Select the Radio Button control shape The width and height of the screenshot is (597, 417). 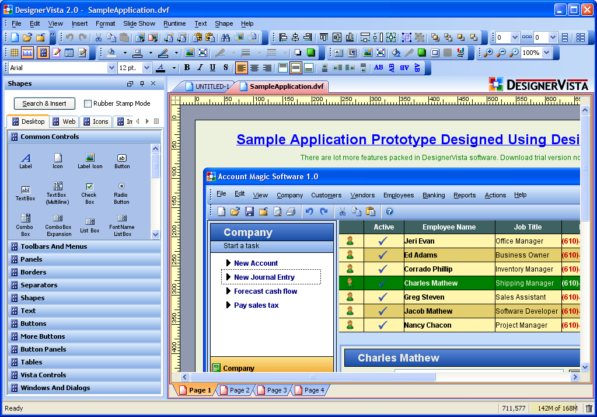coord(121,194)
